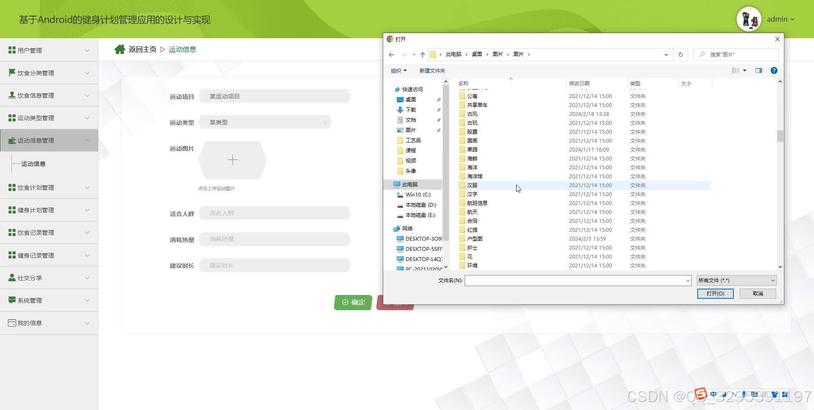Expand the 用户管理 menu chevron
Screen dimensions: 814x410
pos(87,50)
